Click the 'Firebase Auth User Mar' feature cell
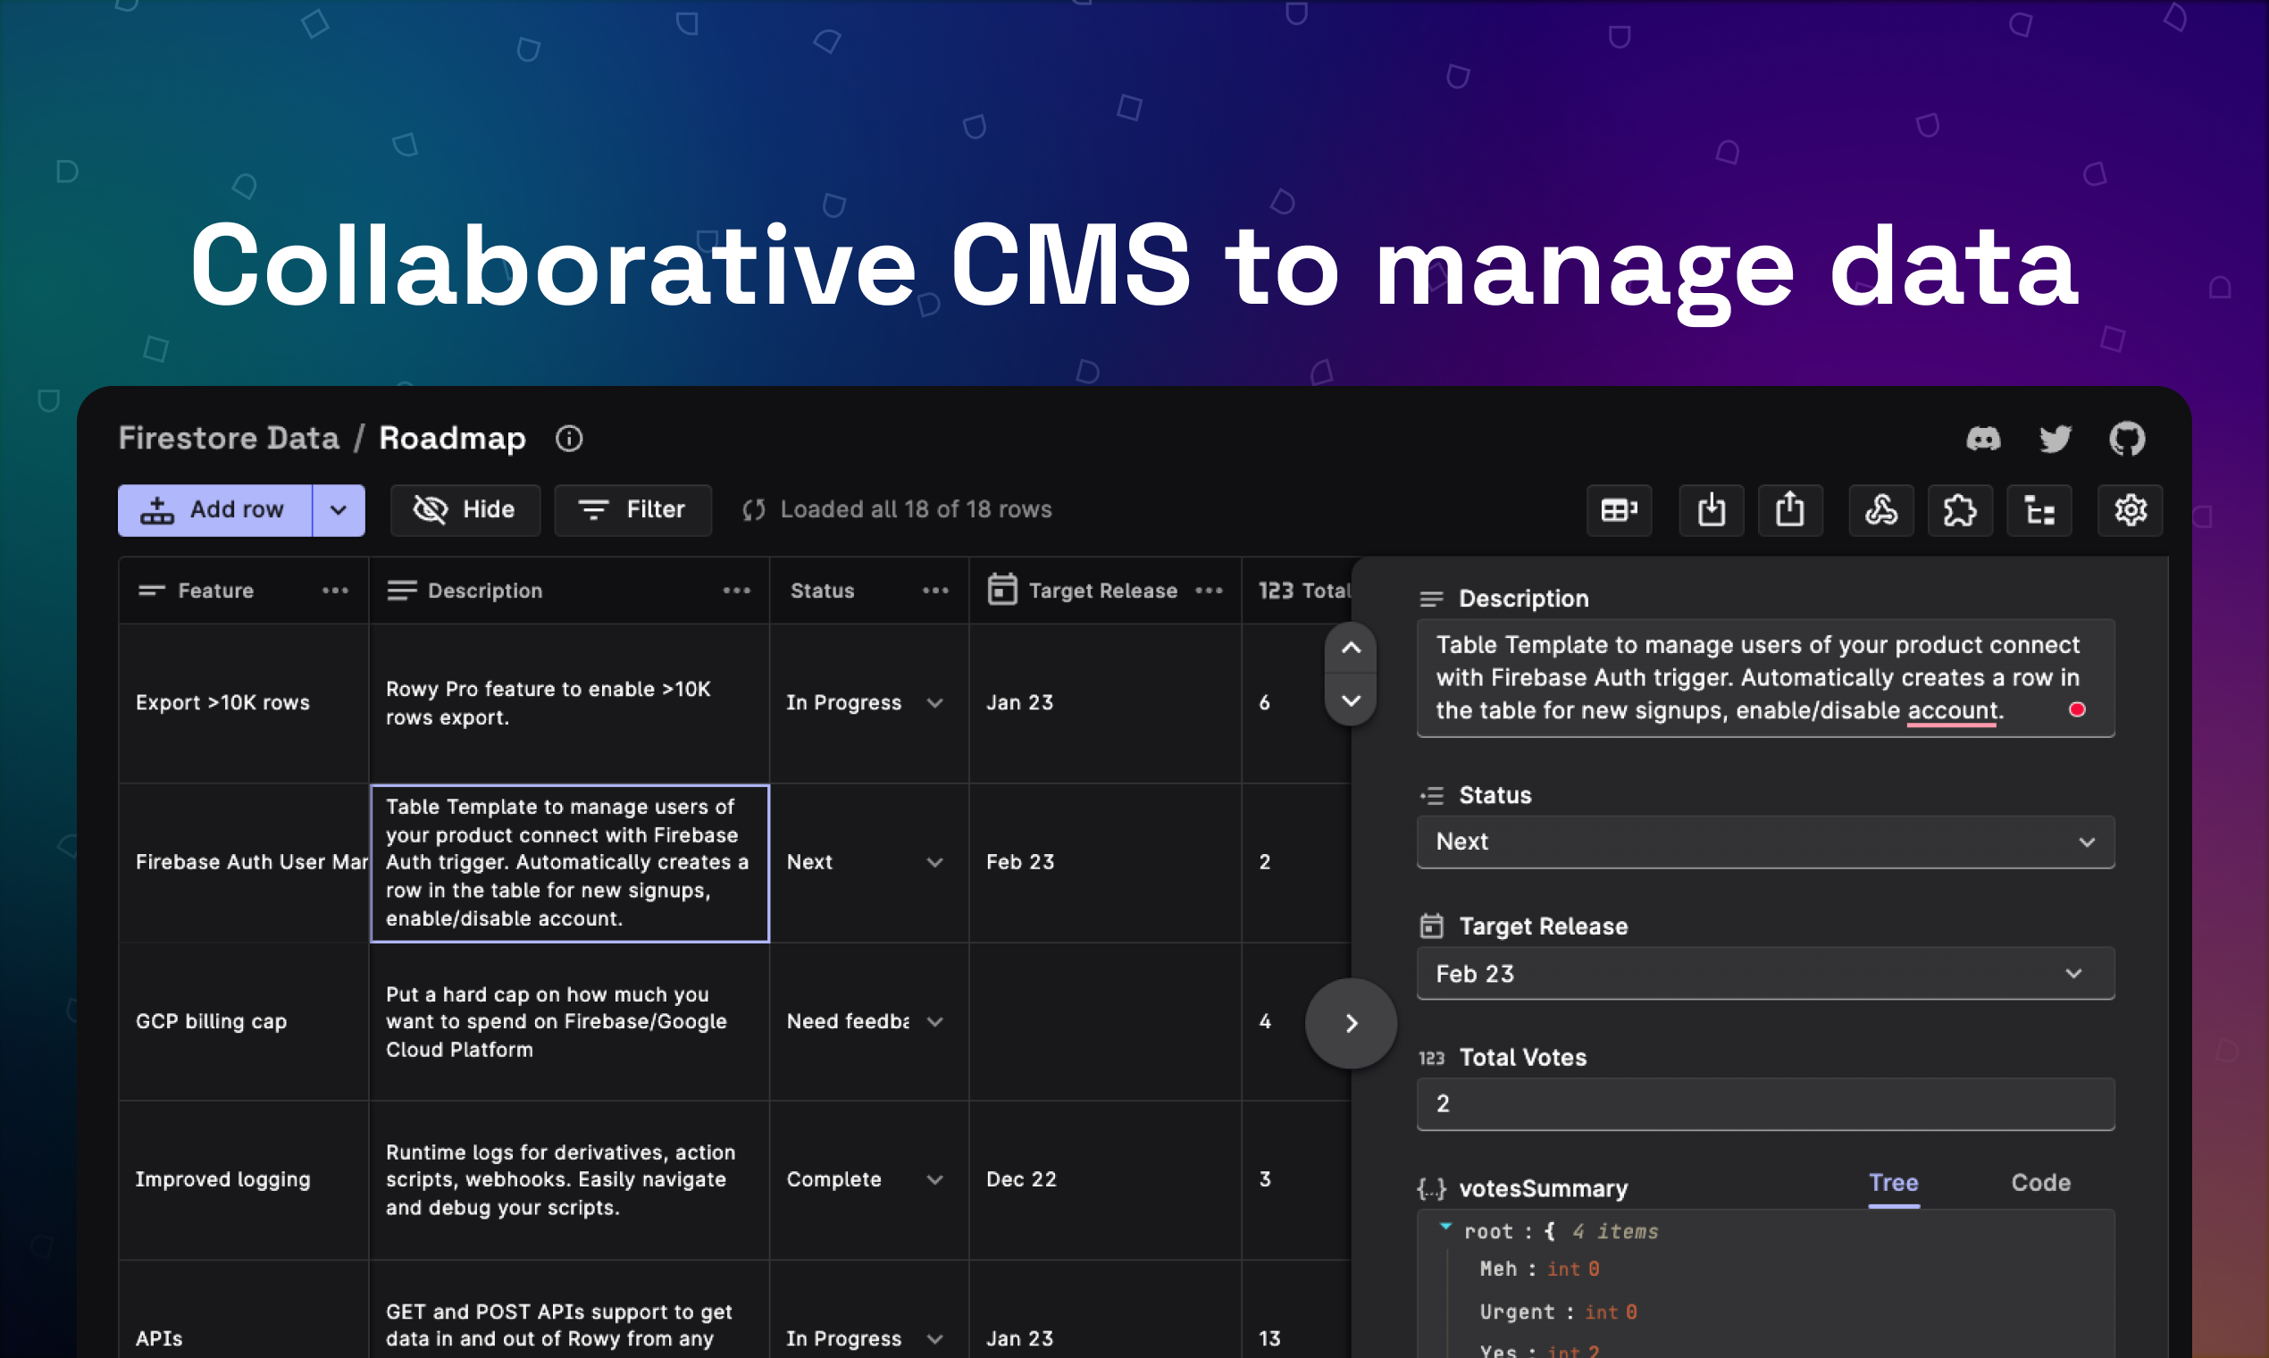 point(243,862)
